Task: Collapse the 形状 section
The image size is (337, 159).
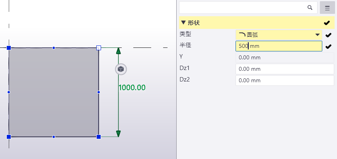Action: (183, 23)
